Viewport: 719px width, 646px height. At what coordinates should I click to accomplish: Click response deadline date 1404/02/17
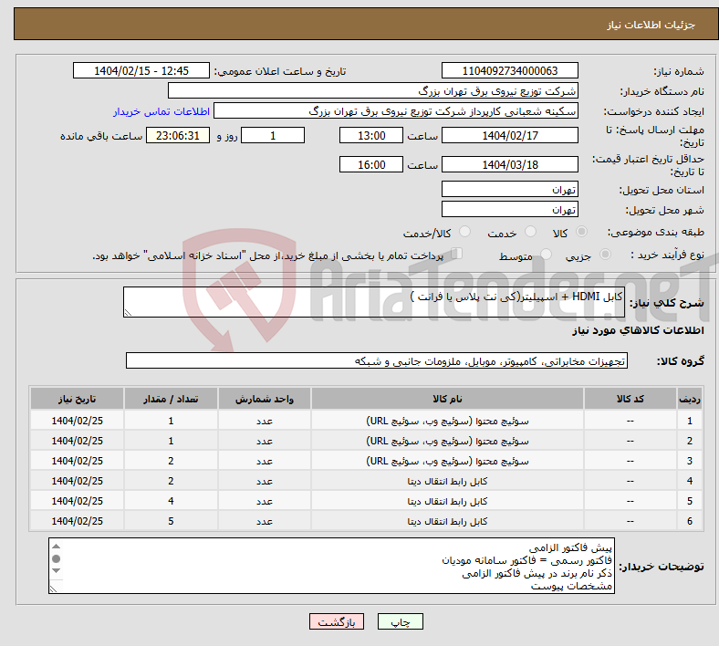[509, 135]
